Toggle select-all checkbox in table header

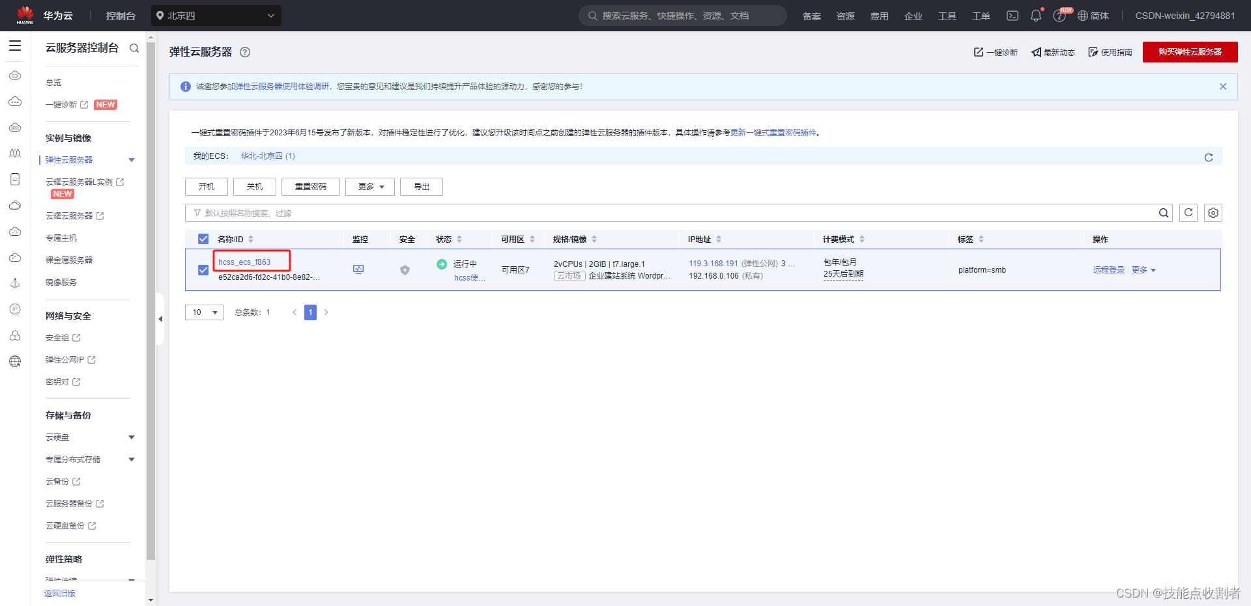pos(203,239)
